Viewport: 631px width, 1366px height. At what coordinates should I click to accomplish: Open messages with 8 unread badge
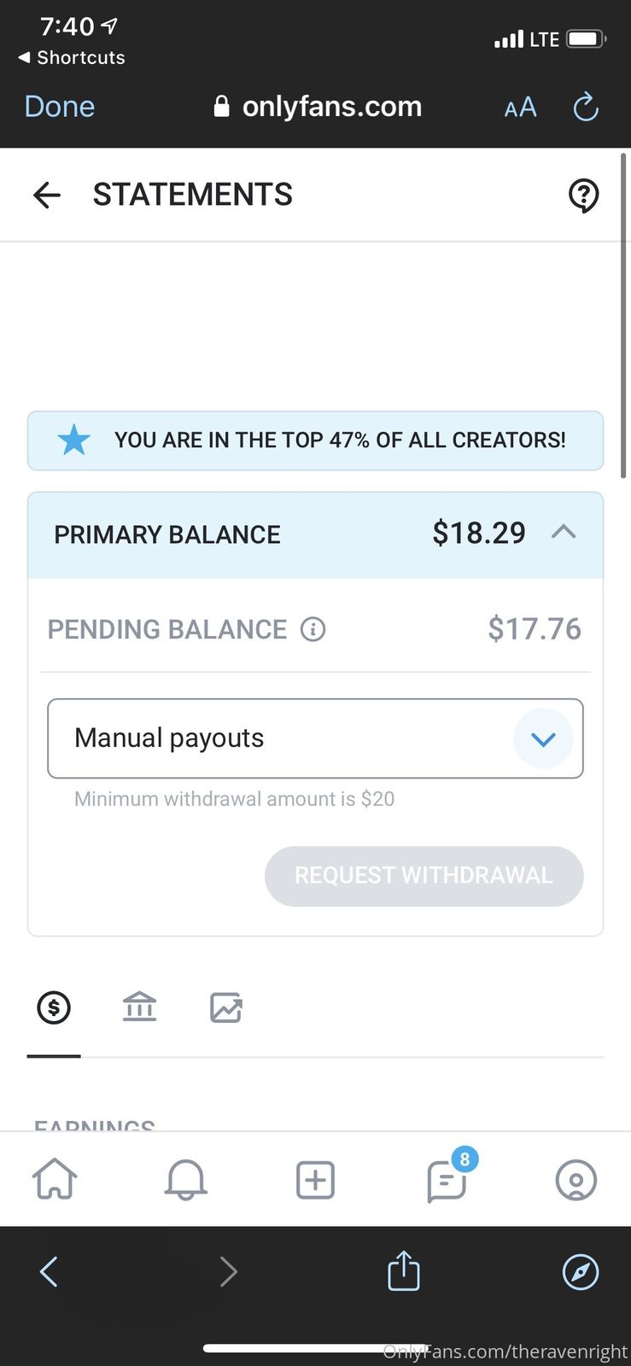pos(447,1182)
